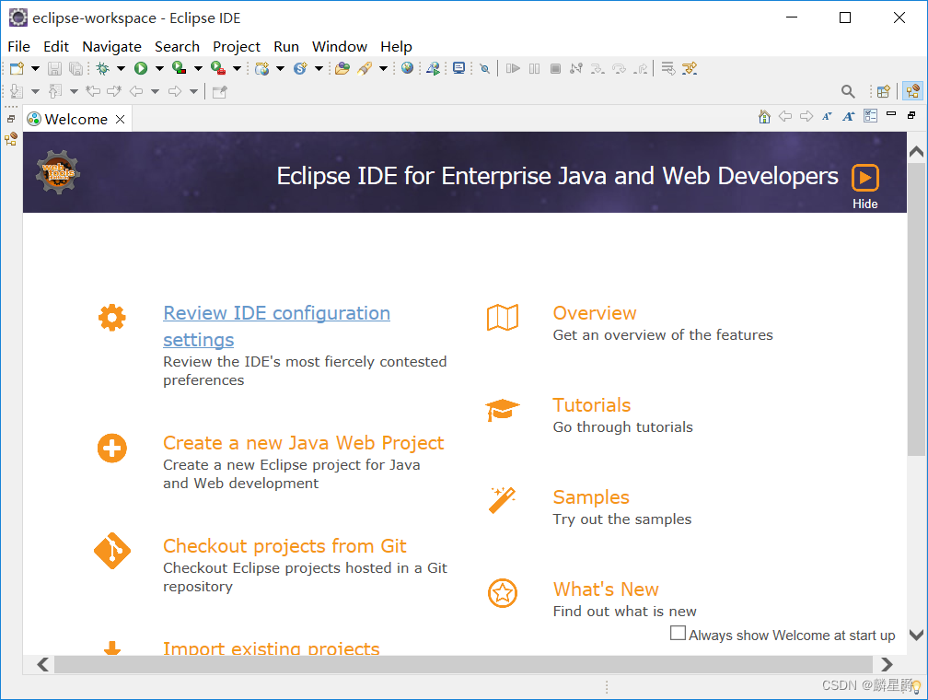The width and height of the screenshot is (928, 700).
Task: Open the Tutorials link
Action: pyautogui.click(x=592, y=405)
